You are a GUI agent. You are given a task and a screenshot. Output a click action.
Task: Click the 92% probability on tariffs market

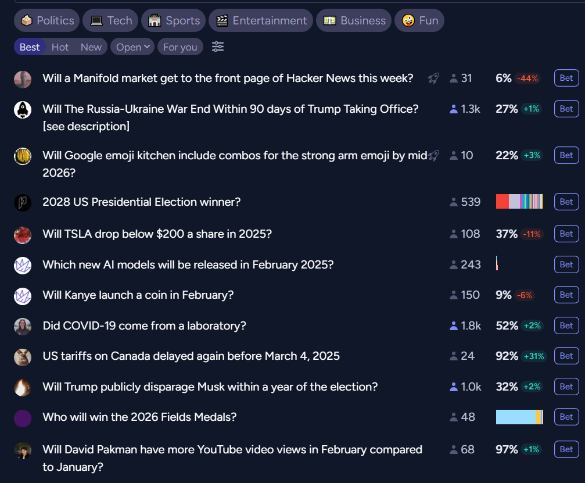click(507, 356)
